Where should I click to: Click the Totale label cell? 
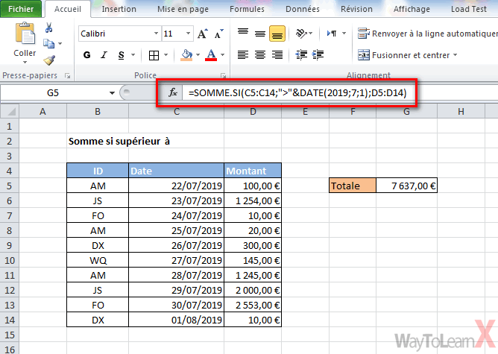(353, 186)
